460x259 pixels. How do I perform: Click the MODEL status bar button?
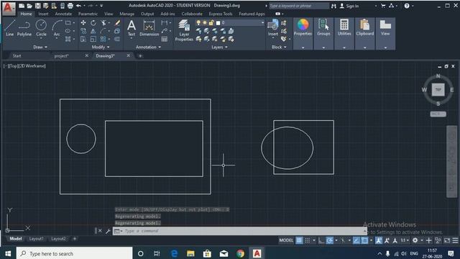click(286, 240)
